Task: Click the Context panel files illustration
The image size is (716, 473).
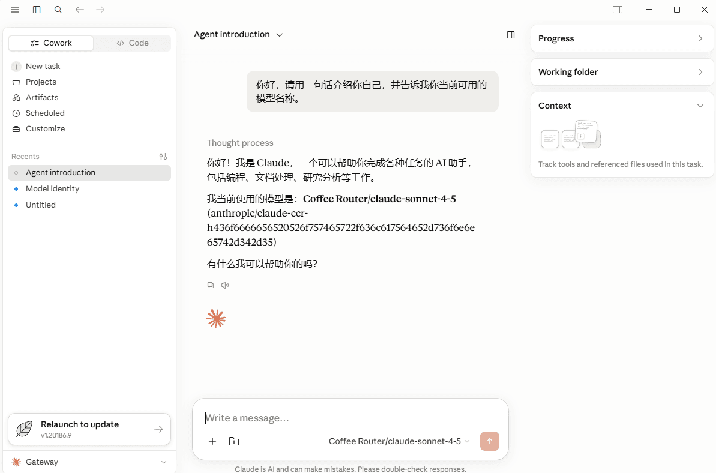Action: (571, 134)
